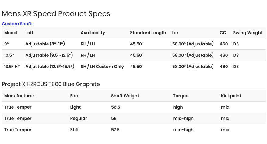Select the Shaft Weight column header
Image resolution: width=267 pixels, height=144 pixels.
click(125, 96)
